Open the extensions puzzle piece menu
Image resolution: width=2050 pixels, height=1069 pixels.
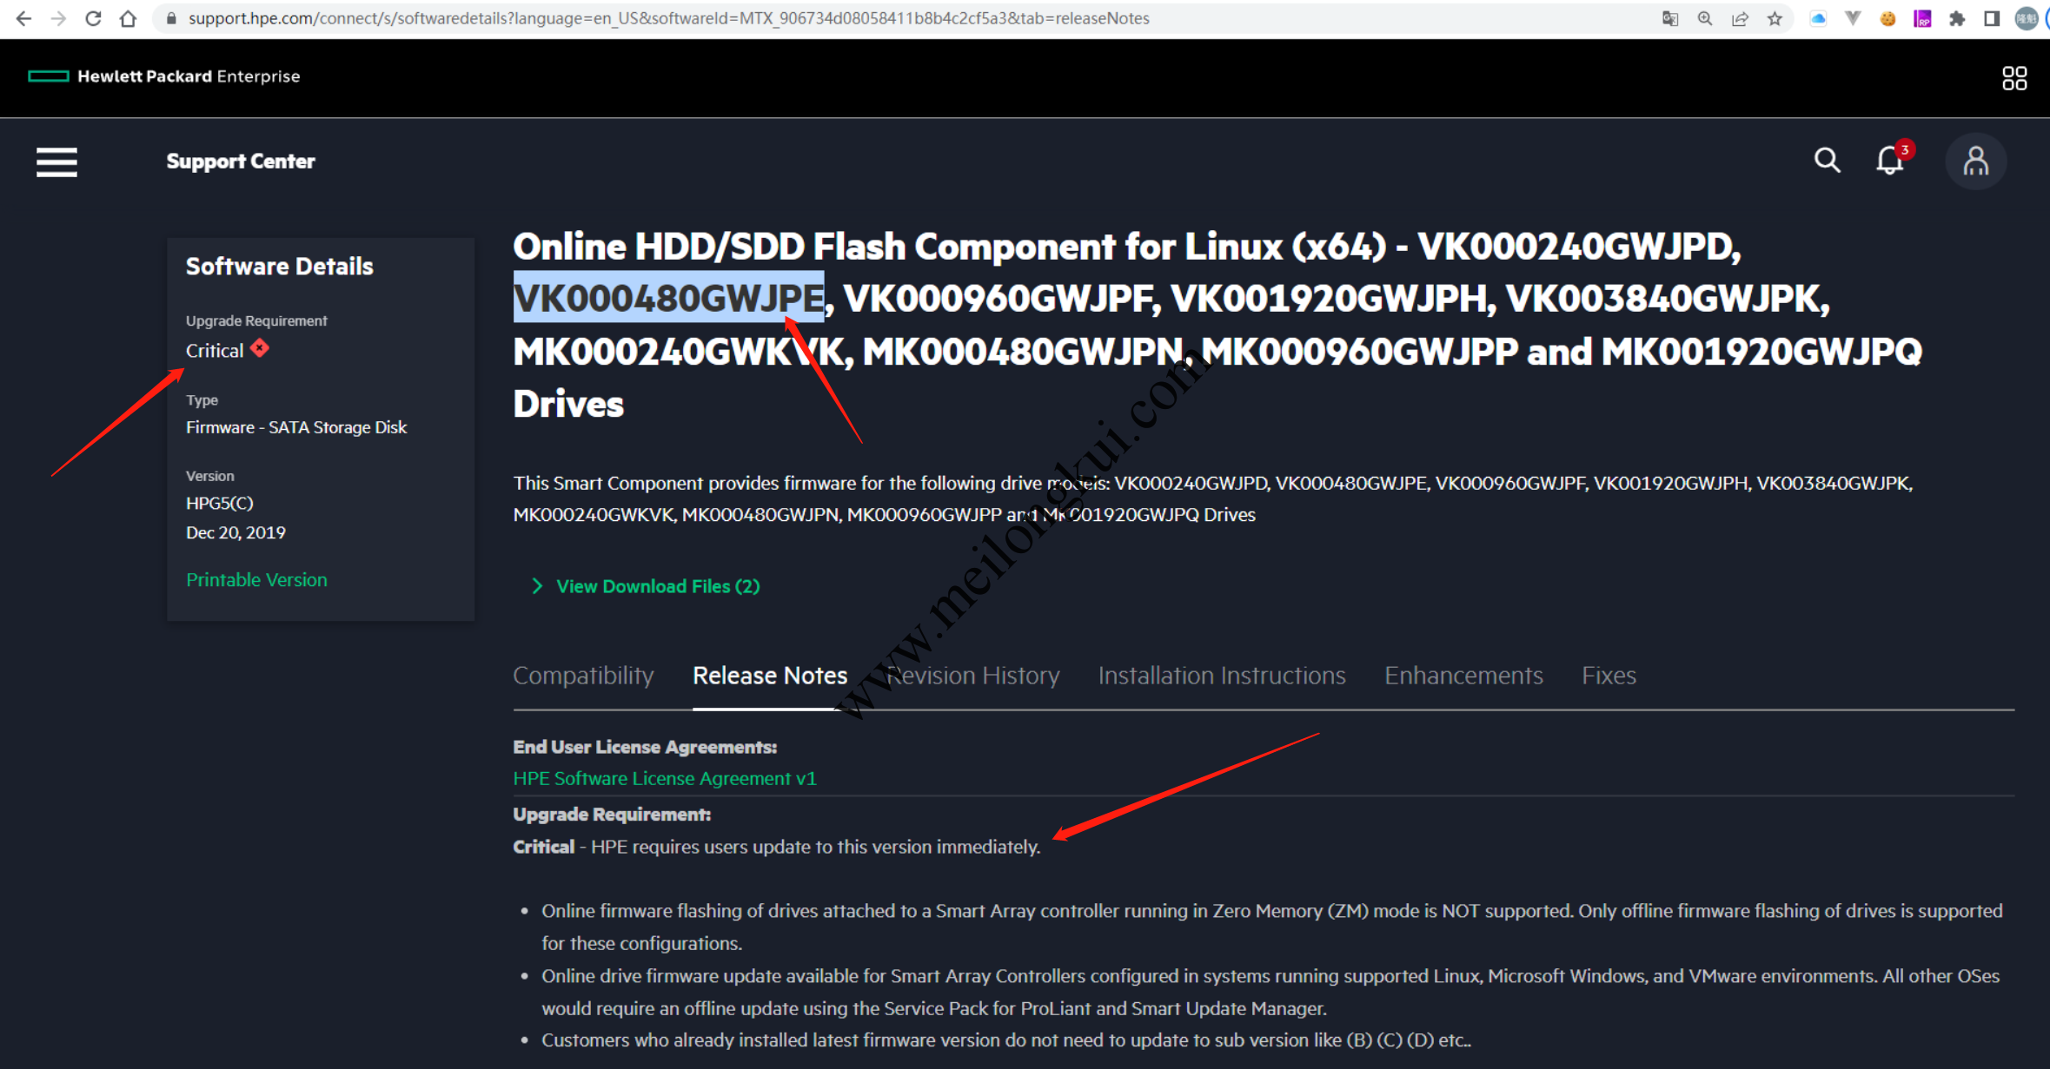point(1957,18)
